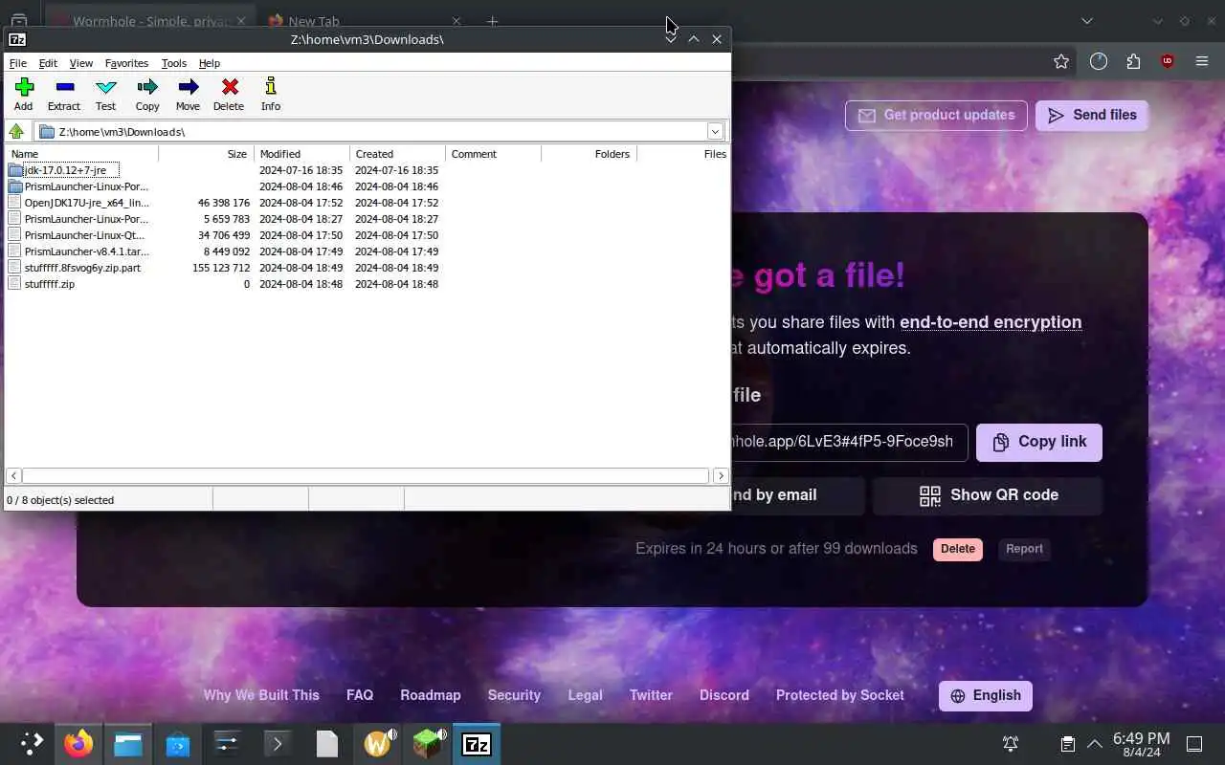
Task: Go up one folder with green arrow
Action: click(x=16, y=131)
